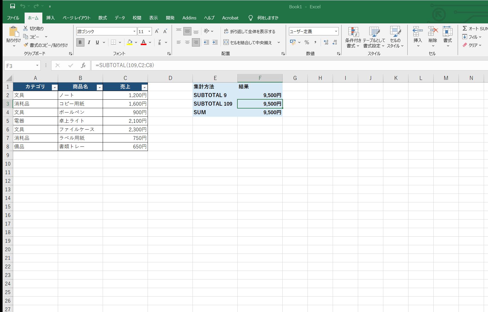This screenshot has height=312, width=488.
Task: Apply the yellow fill color swatch
Action: click(x=130, y=42)
